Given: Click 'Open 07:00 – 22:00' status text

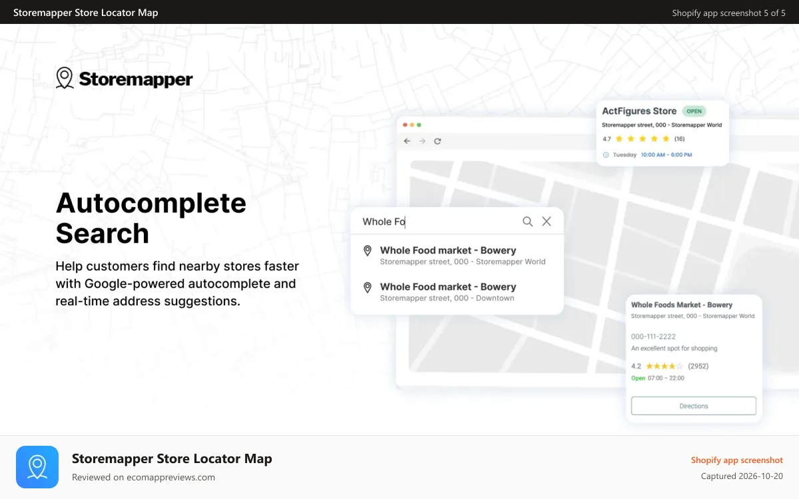Looking at the screenshot, I should [658, 378].
